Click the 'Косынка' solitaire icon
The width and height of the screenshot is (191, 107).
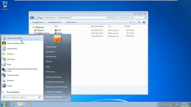4,81
